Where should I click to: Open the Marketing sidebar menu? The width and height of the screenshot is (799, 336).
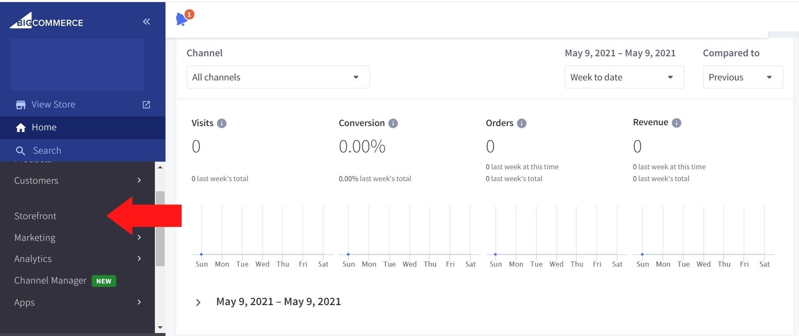35,237
